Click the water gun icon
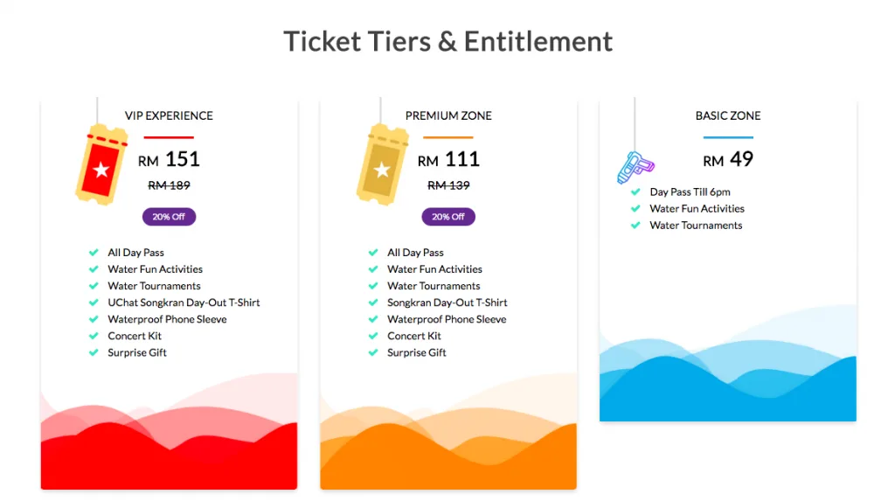Image resolution: width=895 pixels, height=501 pixels. (x=635, y=166)
